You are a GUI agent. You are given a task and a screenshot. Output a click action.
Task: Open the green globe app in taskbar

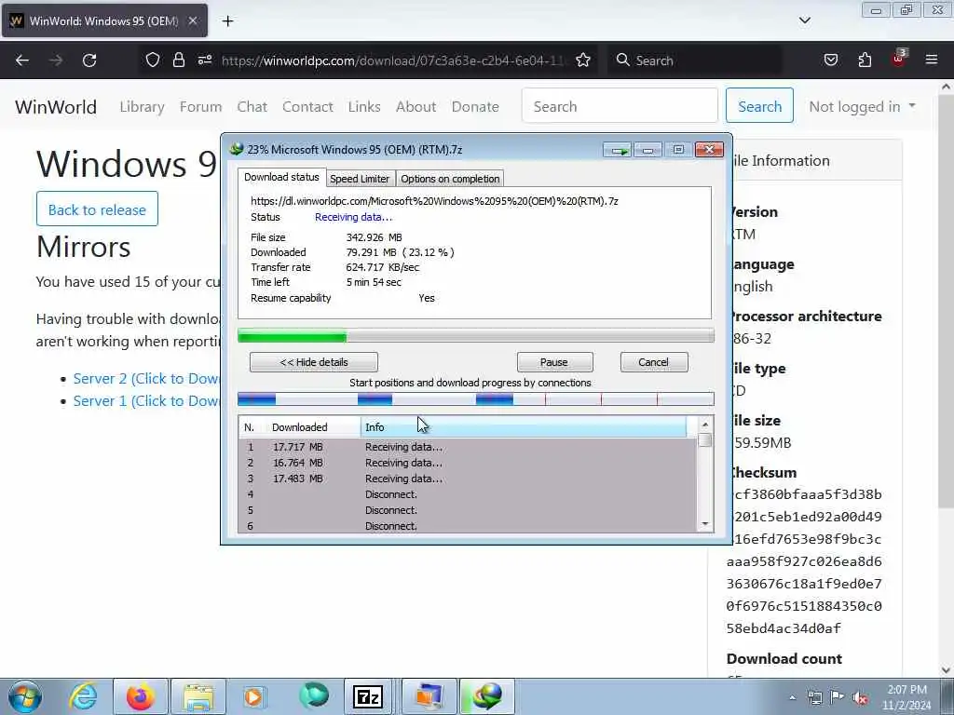point(313,696)
